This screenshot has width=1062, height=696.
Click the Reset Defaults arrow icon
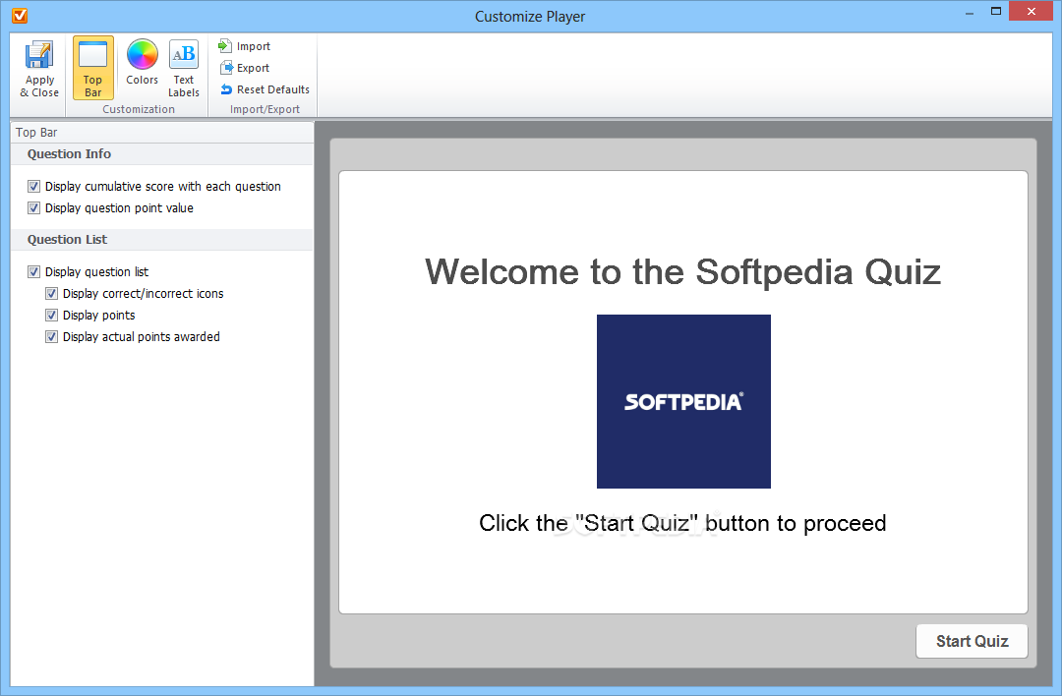pyautogui.click(x=226, y=89)
